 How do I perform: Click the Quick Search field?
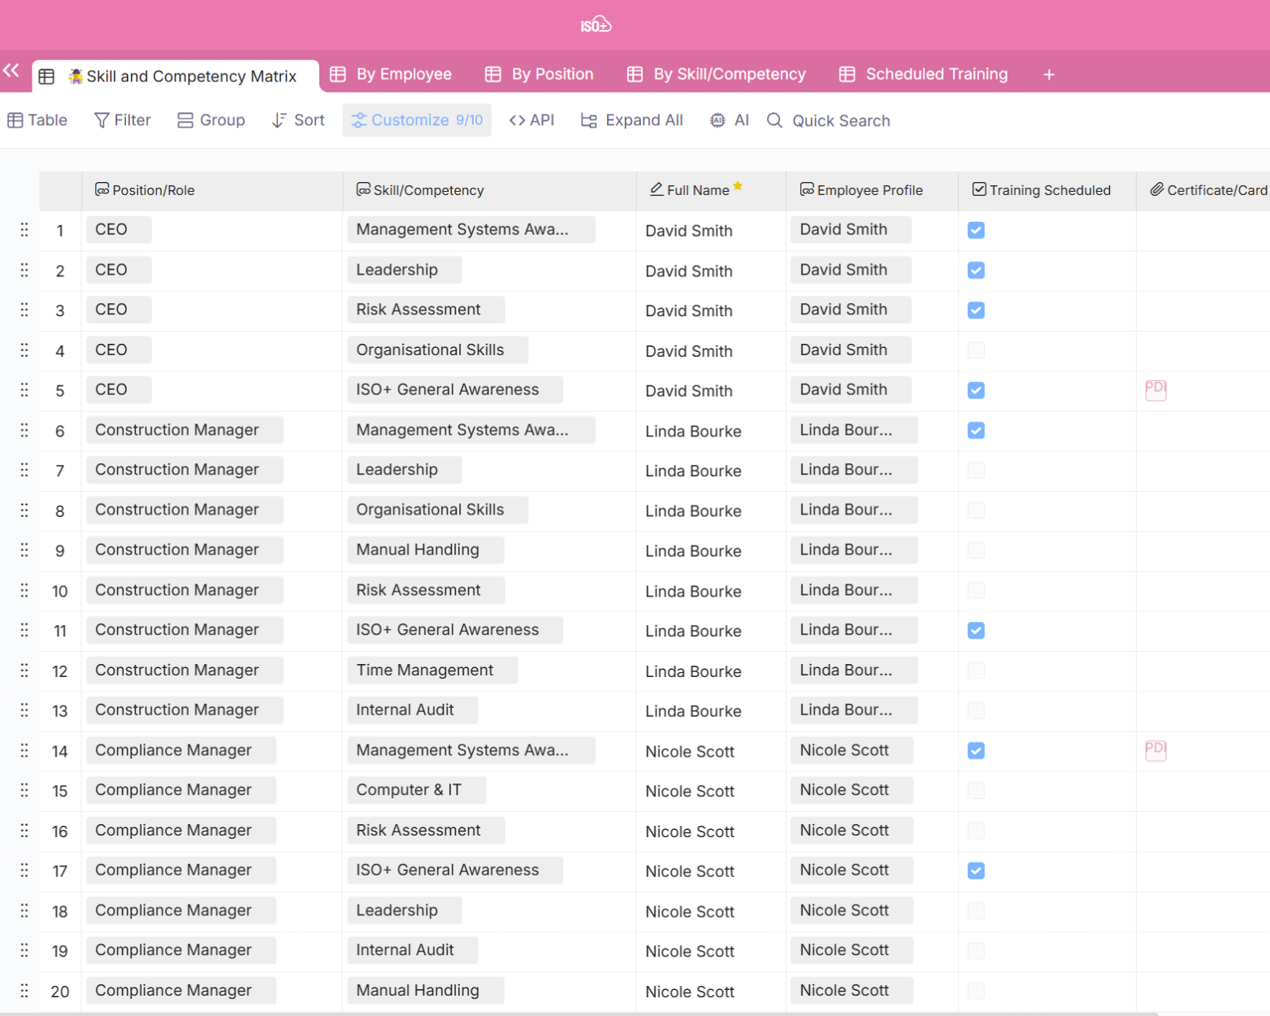tap(840, 120)
